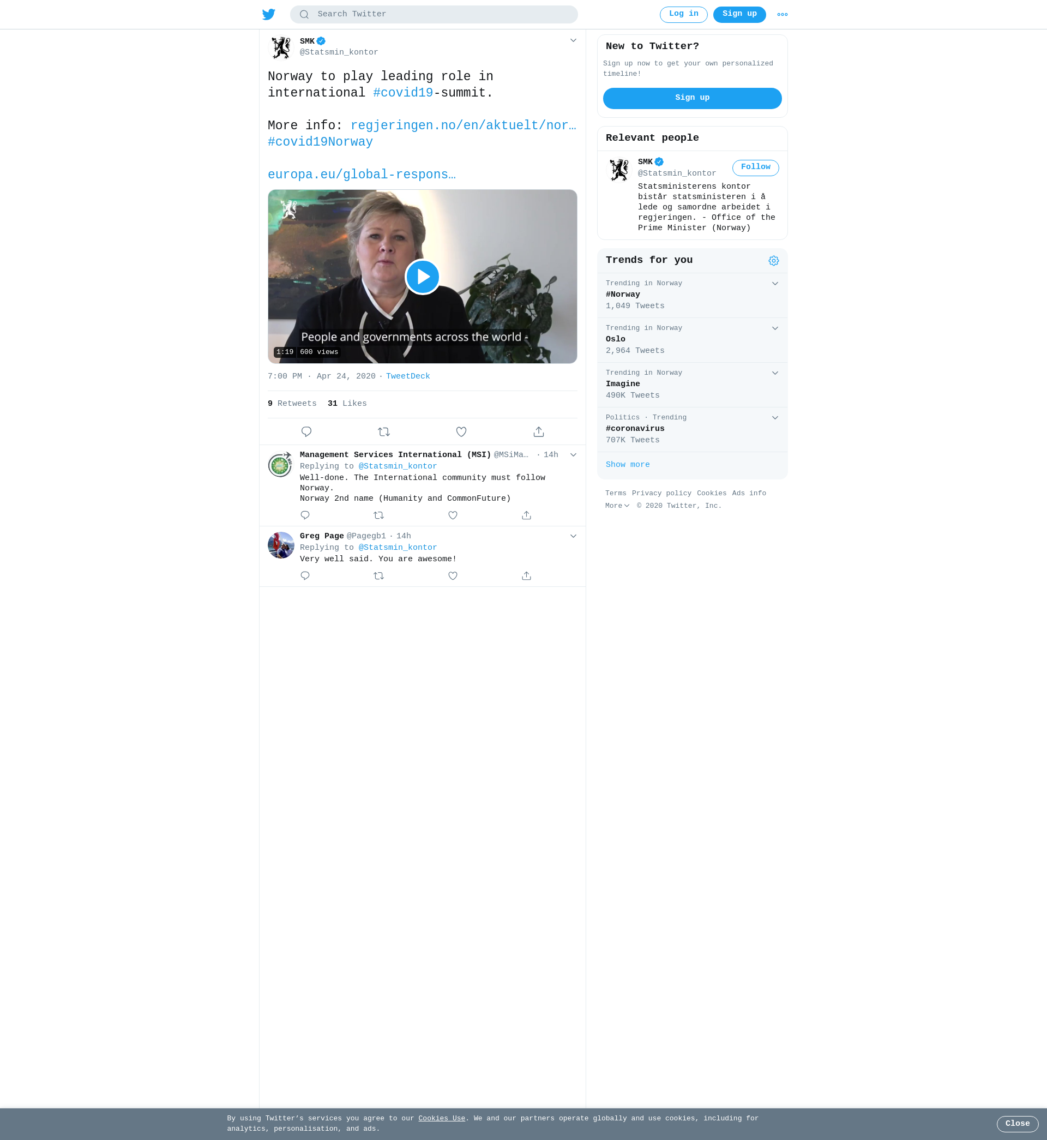Viewport: 1047px width, 1140px height.
Task: Share SMK's main tweet via the share icon
Action: pos(539,432)
